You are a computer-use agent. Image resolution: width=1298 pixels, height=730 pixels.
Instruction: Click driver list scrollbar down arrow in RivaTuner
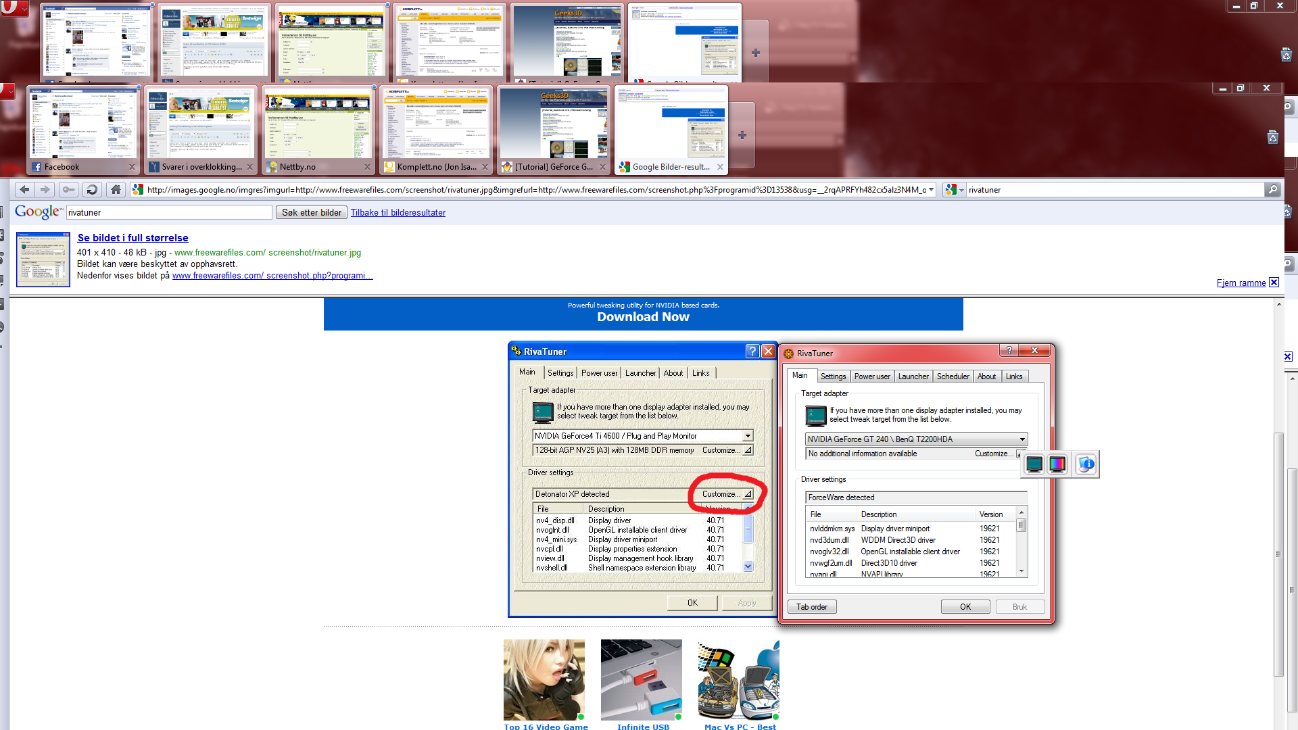1021,572
